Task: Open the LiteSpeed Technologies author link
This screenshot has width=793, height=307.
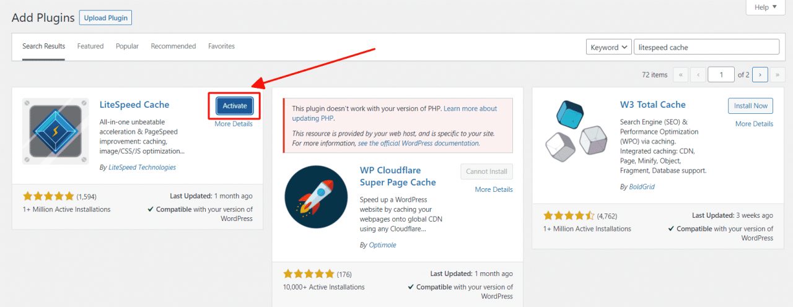Action: [141, 167]
